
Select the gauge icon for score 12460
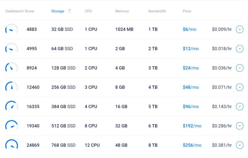[12, 88]
